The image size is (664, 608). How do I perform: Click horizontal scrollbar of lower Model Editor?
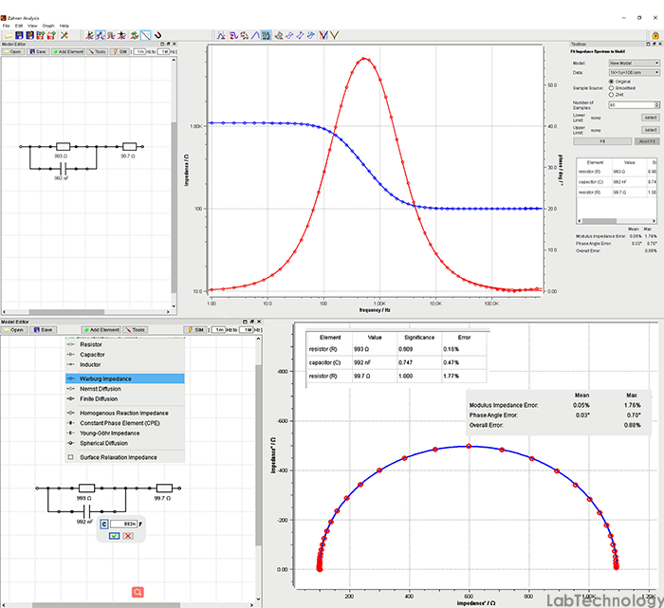(x=106, y=605)
